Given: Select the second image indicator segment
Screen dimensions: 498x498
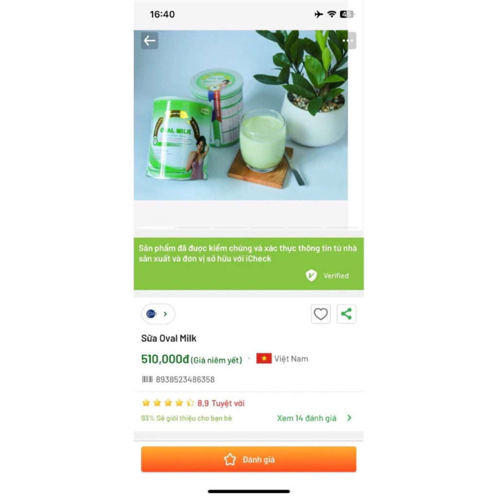Looking at the screenshot, I should tap(194, 228).
